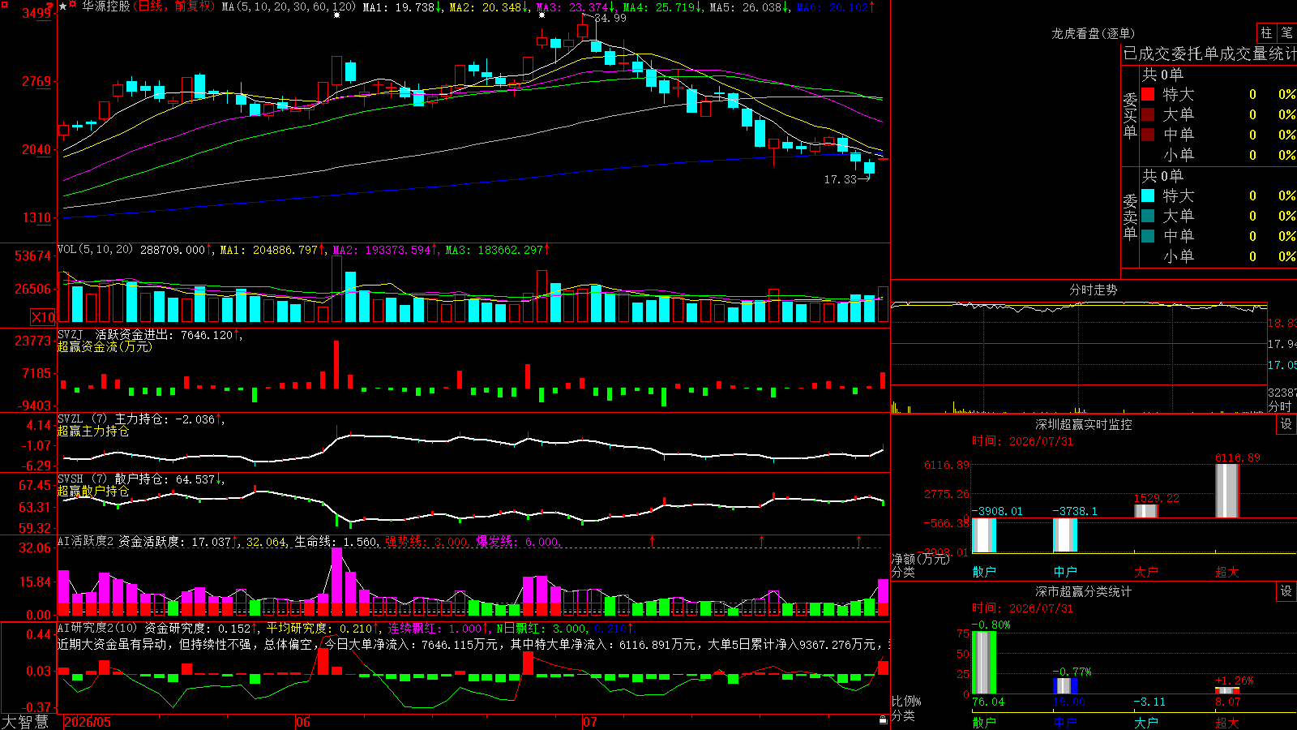Screen dimensions: 1297x730
Task: Select the 已成交委托单成交量统计 tab
Action: (1209, 54)
